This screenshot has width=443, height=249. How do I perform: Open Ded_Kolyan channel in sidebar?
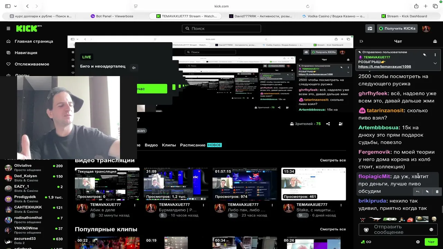coord(34,178)
